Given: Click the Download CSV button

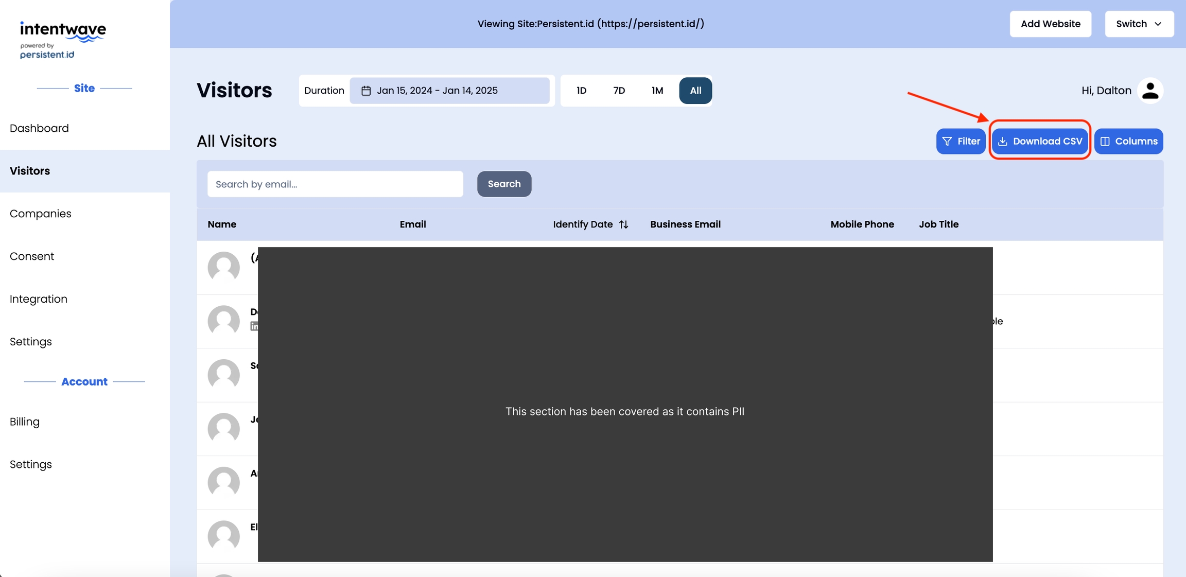Looking at the screenshot, I should click(1039, 141).
